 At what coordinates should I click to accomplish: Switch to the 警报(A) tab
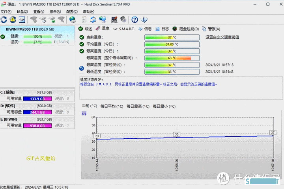pyautogui.click(x=211, y=29)
